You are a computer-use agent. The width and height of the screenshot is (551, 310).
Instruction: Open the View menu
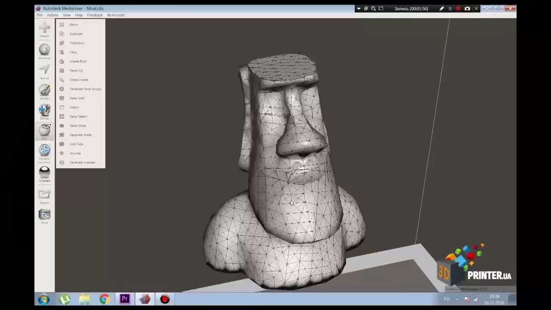[67, 15]
